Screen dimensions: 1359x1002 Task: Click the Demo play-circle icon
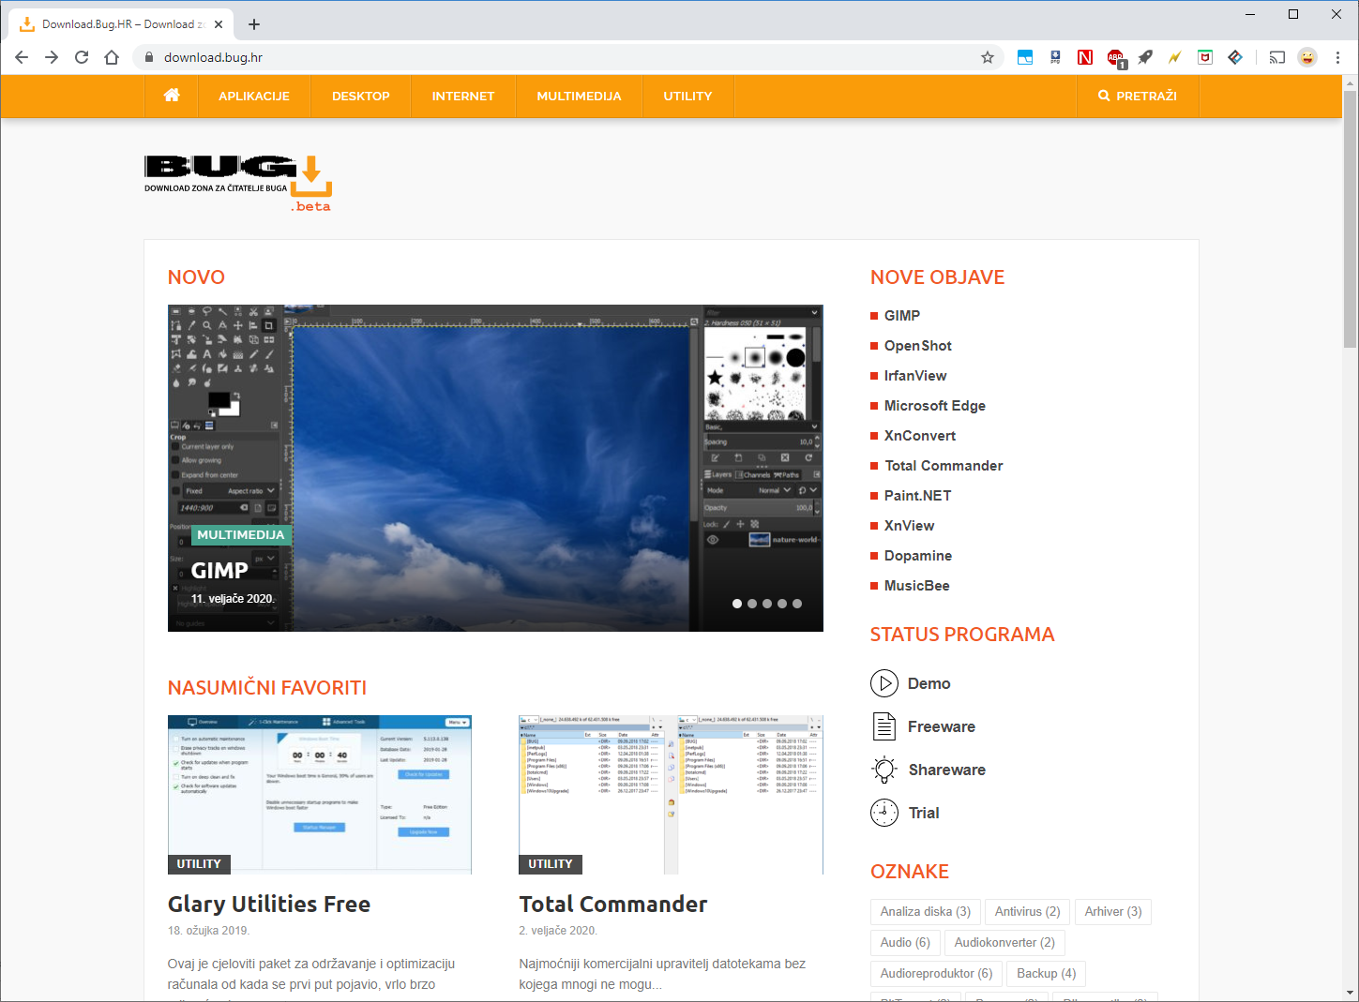tap(884, 683)
